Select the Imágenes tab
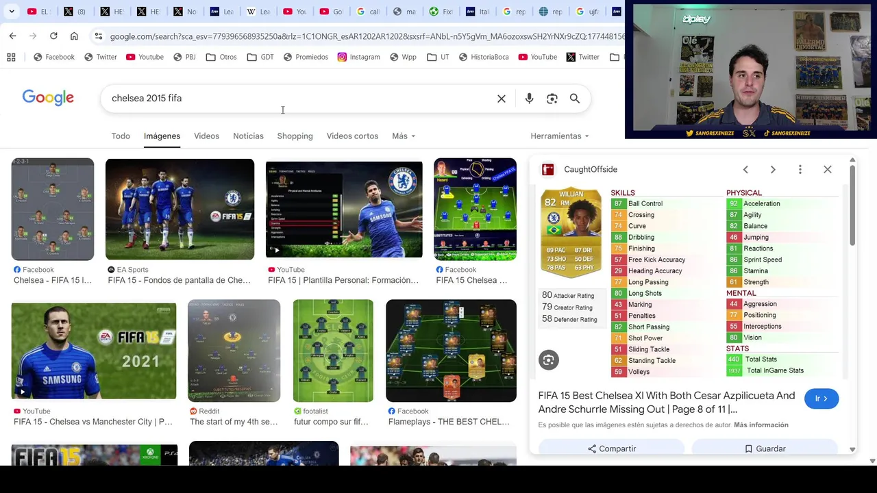 point(162,136)
